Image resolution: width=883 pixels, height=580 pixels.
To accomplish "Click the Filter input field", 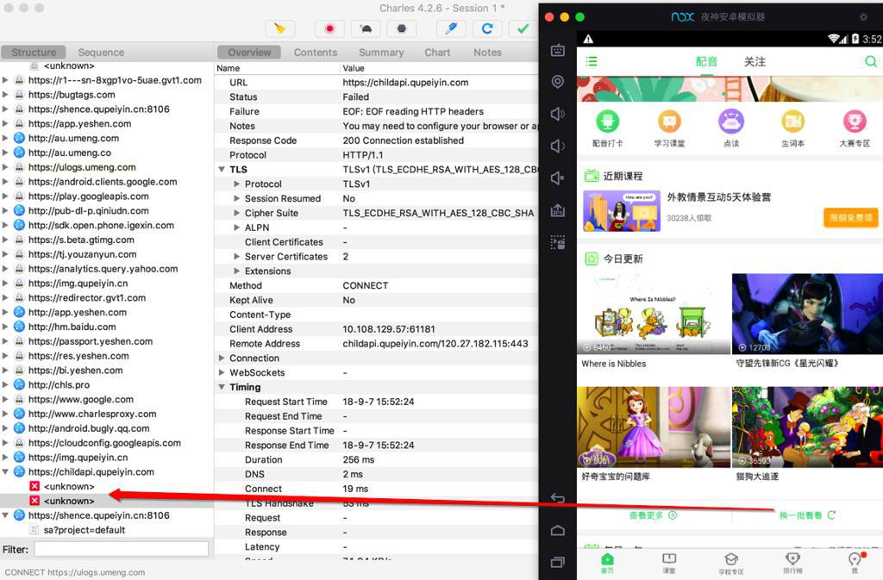I will coord(121,549).
